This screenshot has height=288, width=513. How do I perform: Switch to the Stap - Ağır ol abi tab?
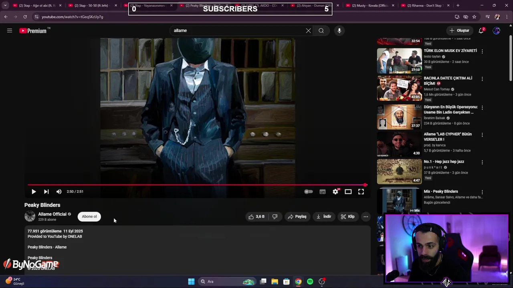[x=36, y=6]
